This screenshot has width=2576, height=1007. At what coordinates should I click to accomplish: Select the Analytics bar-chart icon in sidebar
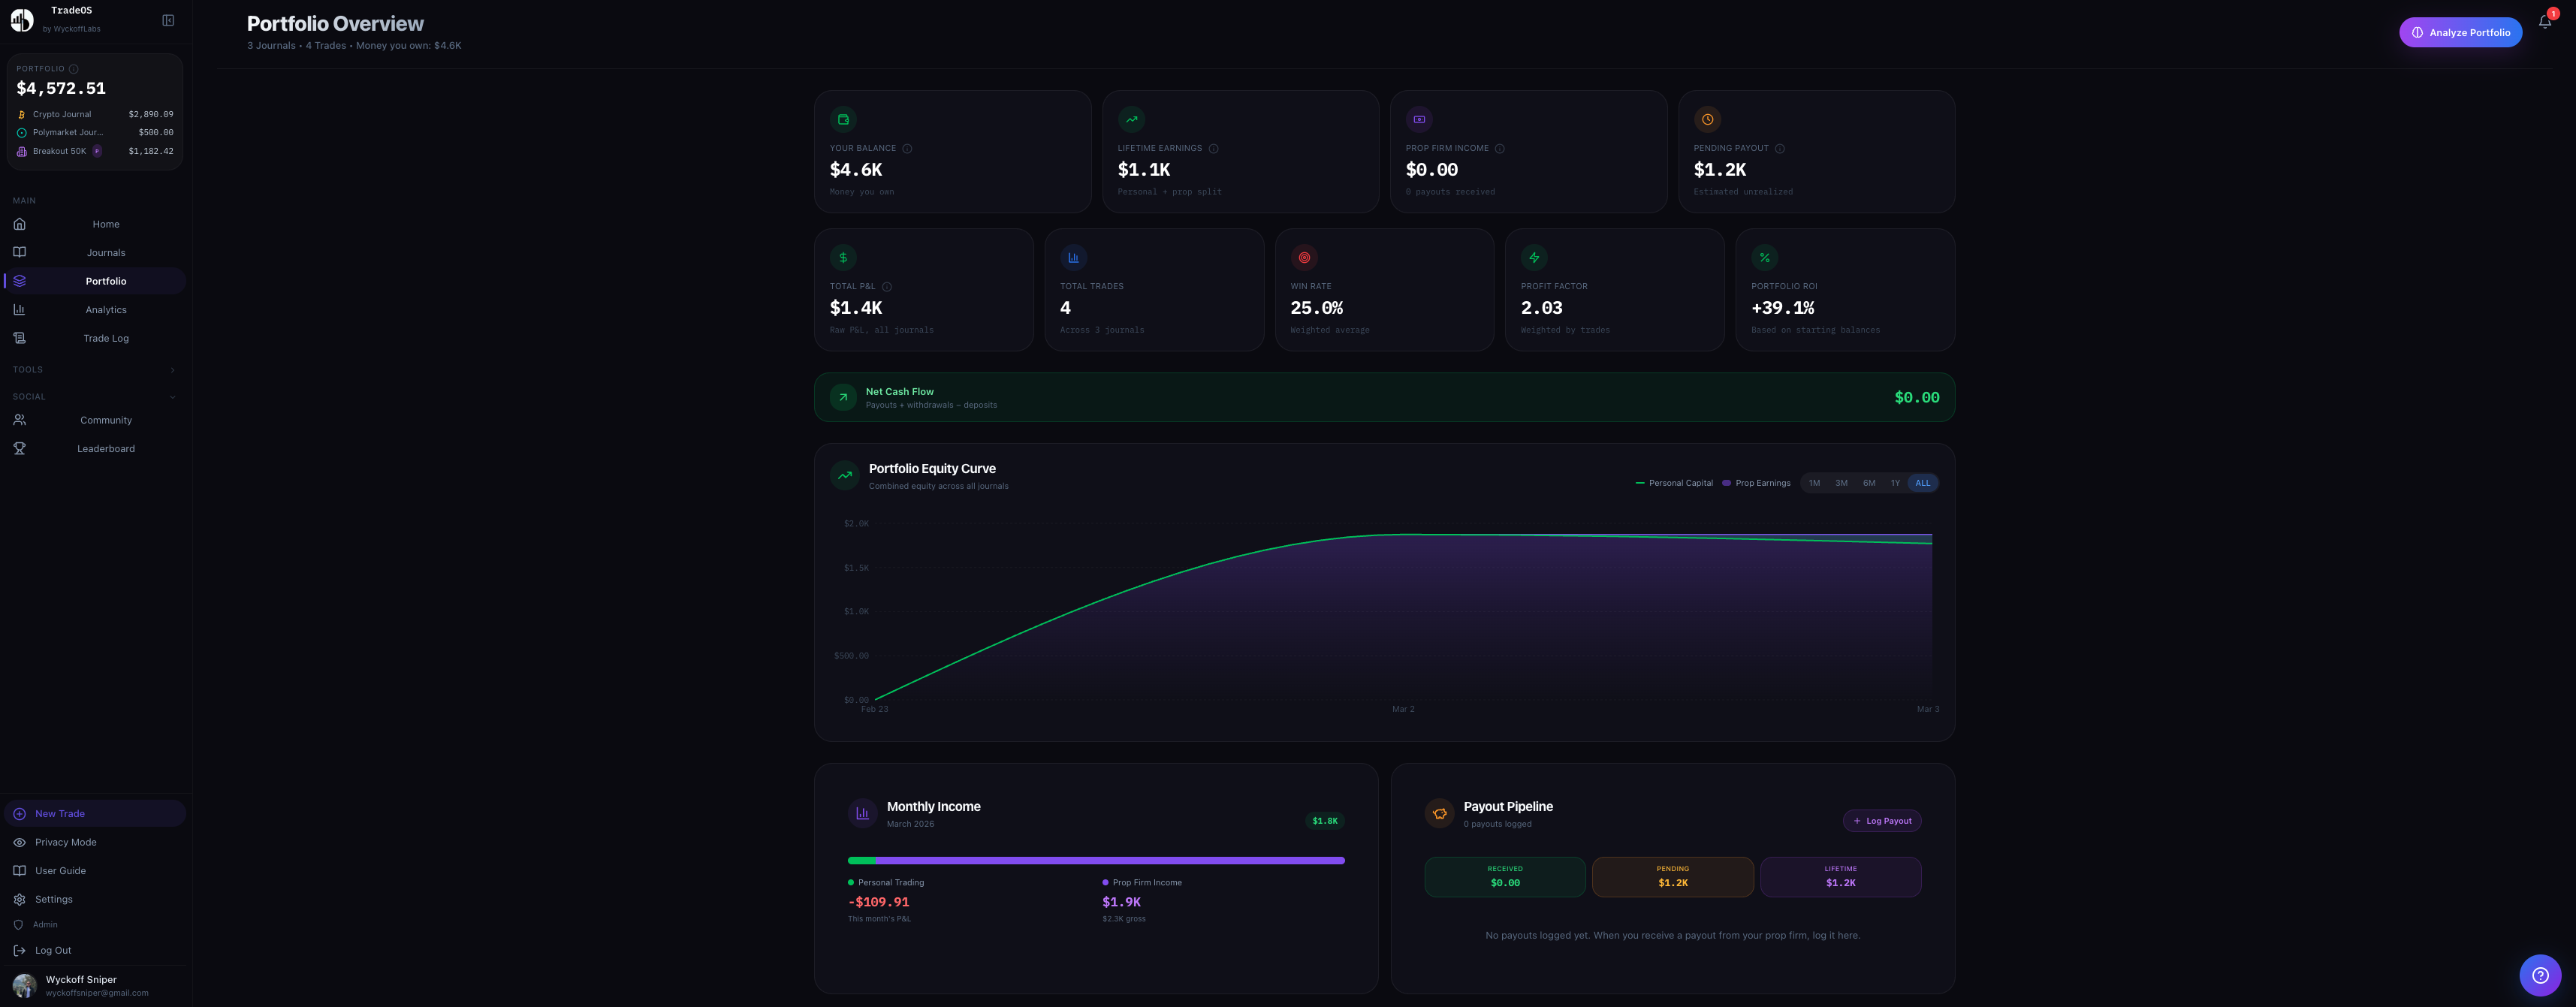click(20, 309)
